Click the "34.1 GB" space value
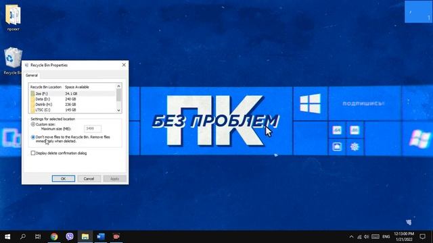Viewport: 433px width, 243px height. [x=71, y=94]
